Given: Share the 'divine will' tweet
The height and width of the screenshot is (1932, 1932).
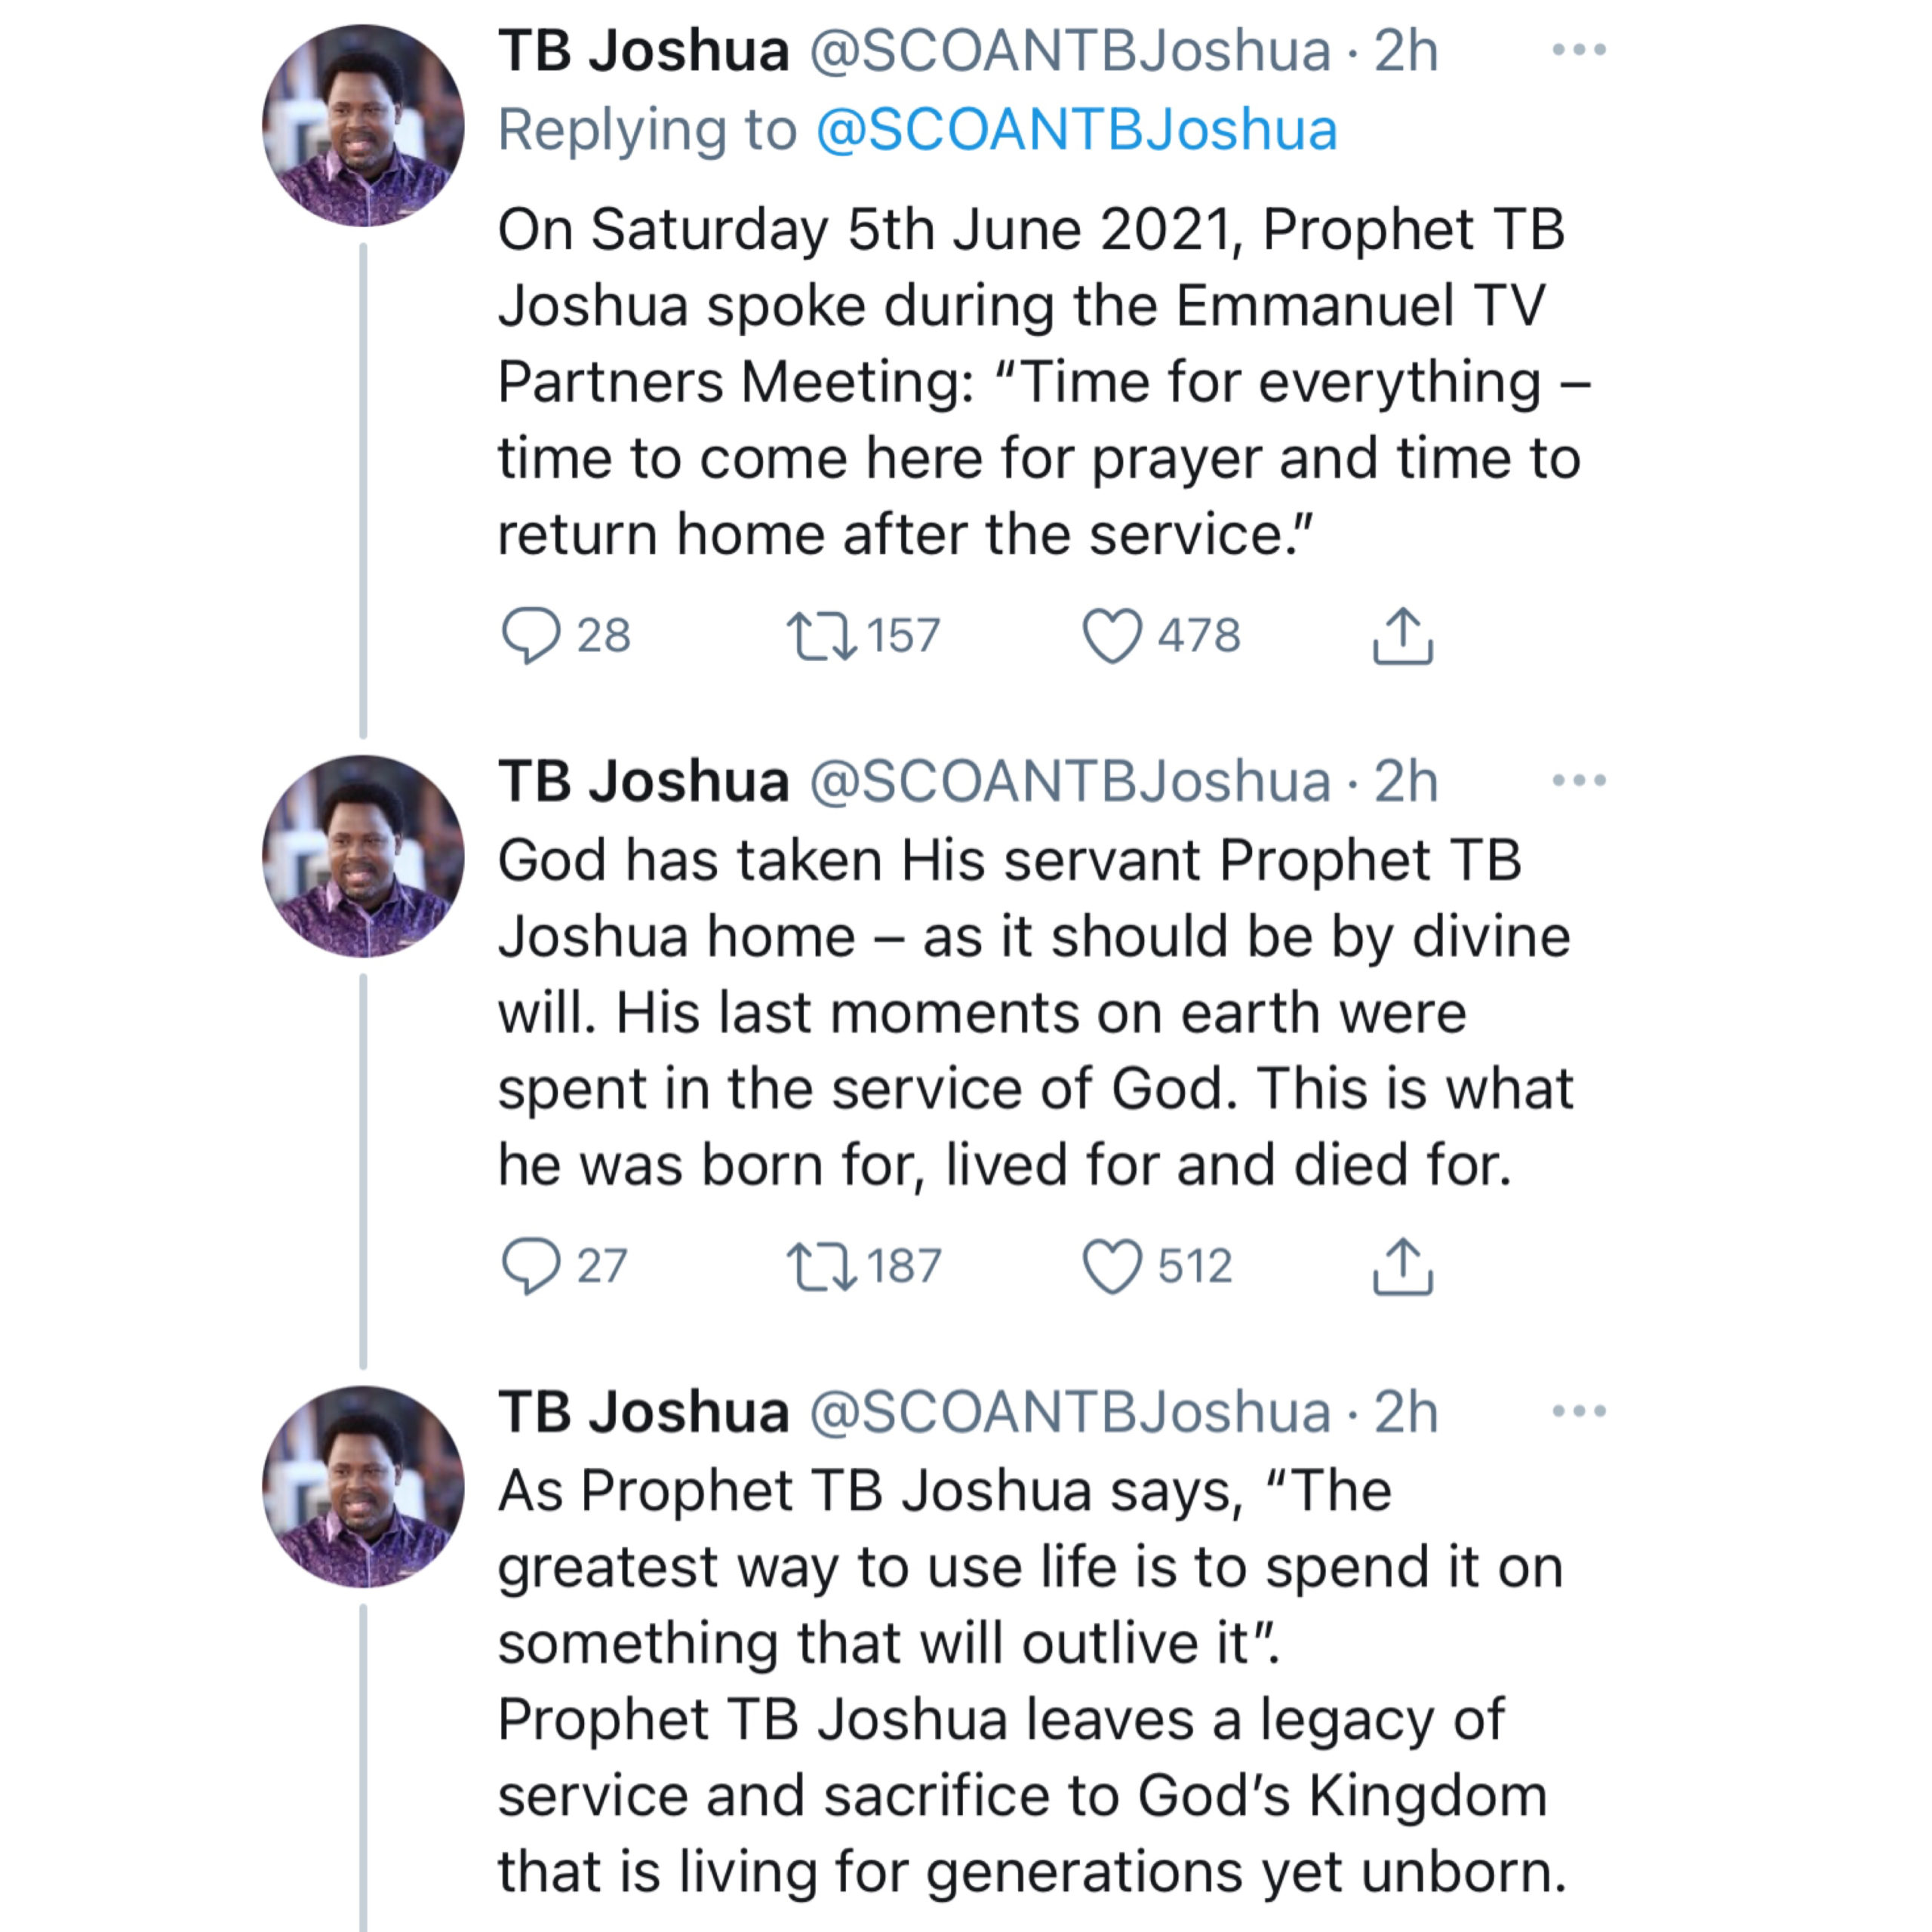Looking at the screenshot, I should [x=1402, y=1266].
